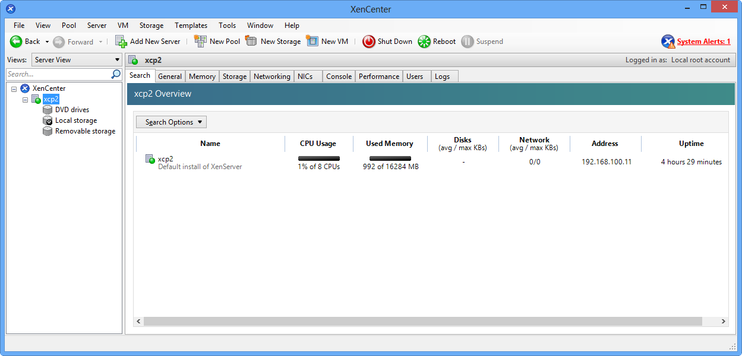Sort by the Name column header
Viewport: 742px width, 356px height.
(210, 144)
